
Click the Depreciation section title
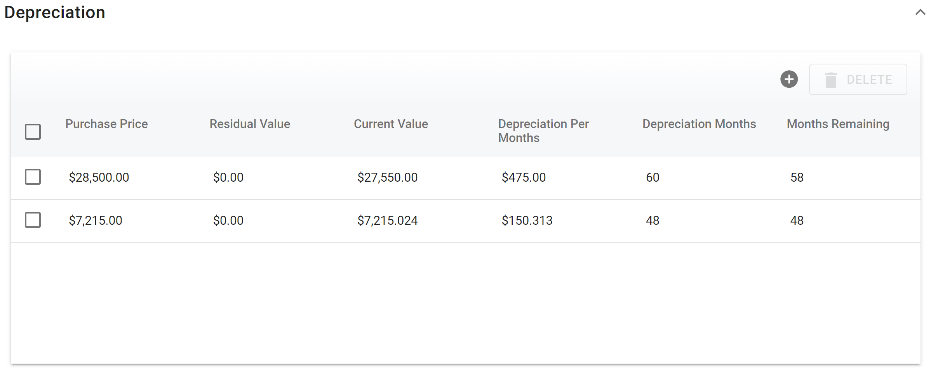pos(55,12)
